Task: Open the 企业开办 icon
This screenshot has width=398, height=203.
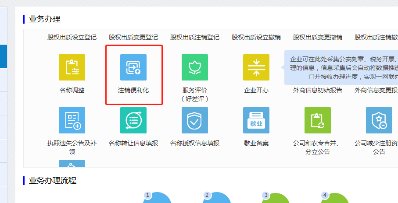Action: 256,67
